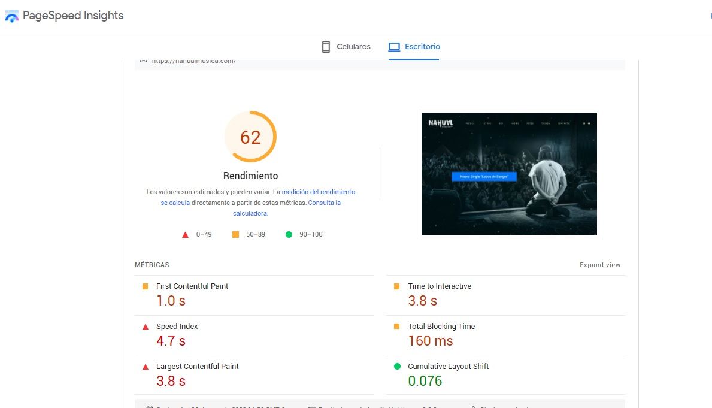This screenshot has height=408, width=712.
Task: Click the orange square 50–89 legend icon
Action: (x=235, y=234)
